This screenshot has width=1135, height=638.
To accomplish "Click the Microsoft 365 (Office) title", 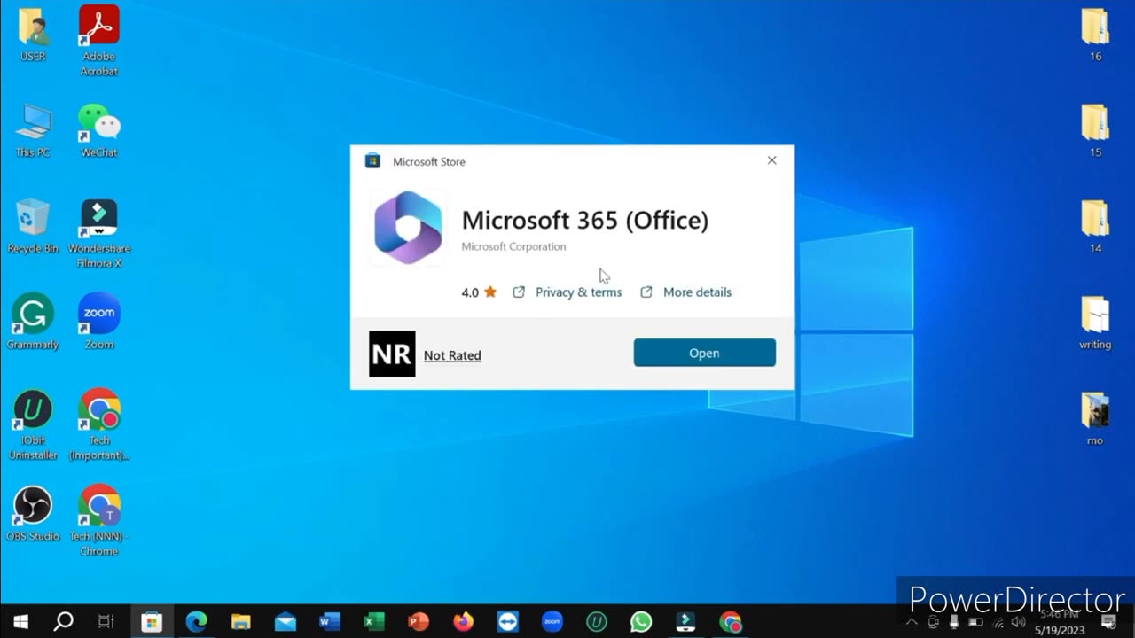I will click(x=585, y=220).
